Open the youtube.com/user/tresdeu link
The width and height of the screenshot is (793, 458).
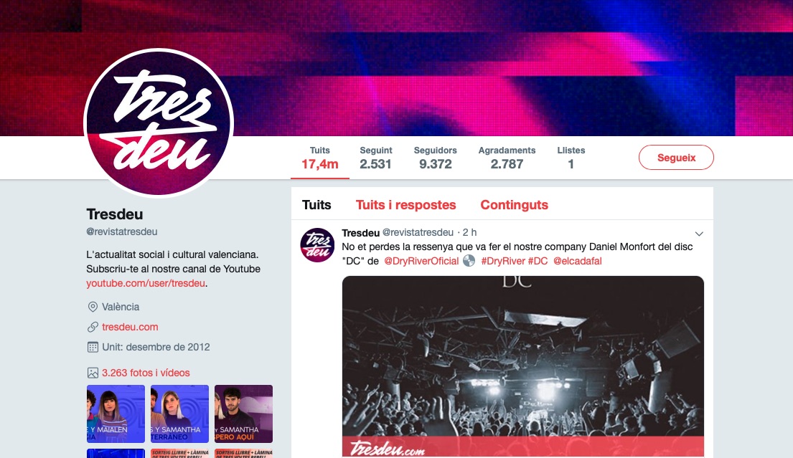point(146,283)
